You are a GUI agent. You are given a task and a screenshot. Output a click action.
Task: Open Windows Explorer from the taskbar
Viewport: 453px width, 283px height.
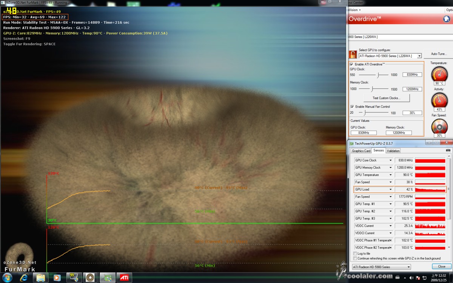coord(41,278)
